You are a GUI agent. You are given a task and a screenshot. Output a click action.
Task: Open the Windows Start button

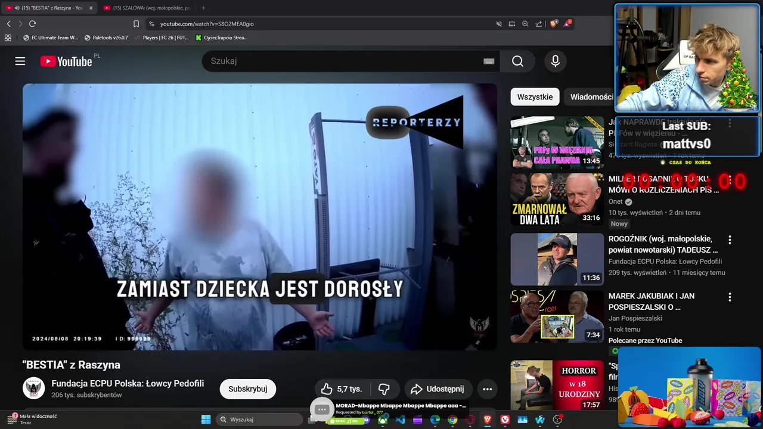(x=206, y=419)
